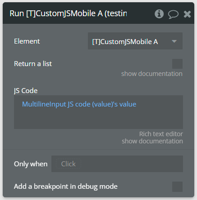Viewport: 197px width, 200px height.
Task: Show documentation below Rich text editor
Action: [x=152, y=141]
